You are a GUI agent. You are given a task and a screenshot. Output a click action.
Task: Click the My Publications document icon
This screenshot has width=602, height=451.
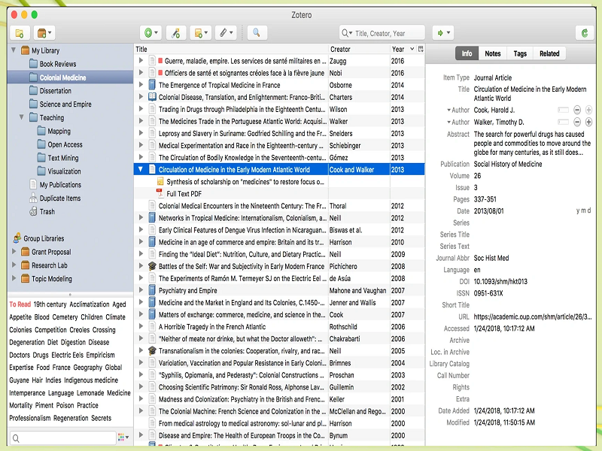click(x=33, y=184)
